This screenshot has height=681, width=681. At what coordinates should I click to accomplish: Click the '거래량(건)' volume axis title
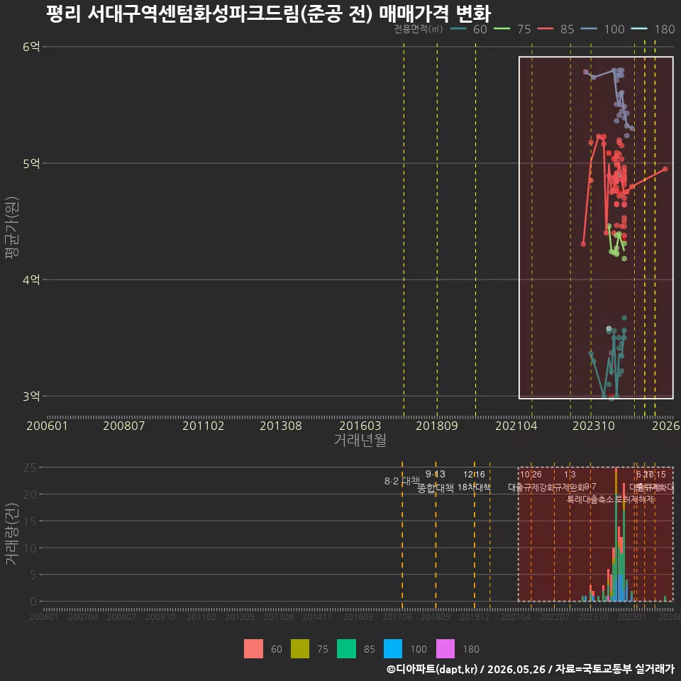[x=12, y=533]
